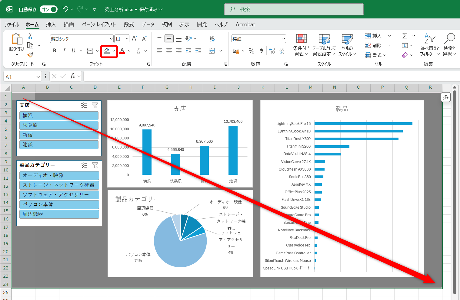Filter by オーディオ・映像 slicer button
This screenshot has width=460, height=300.
[59, 175]
